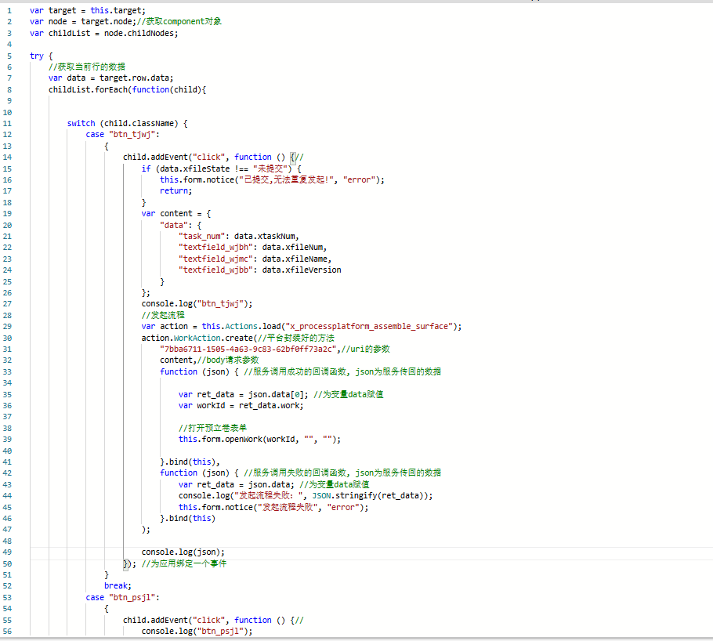713x641 pixels.
Task: Click line number 1 in the gutter
Action: click(9, 10)
